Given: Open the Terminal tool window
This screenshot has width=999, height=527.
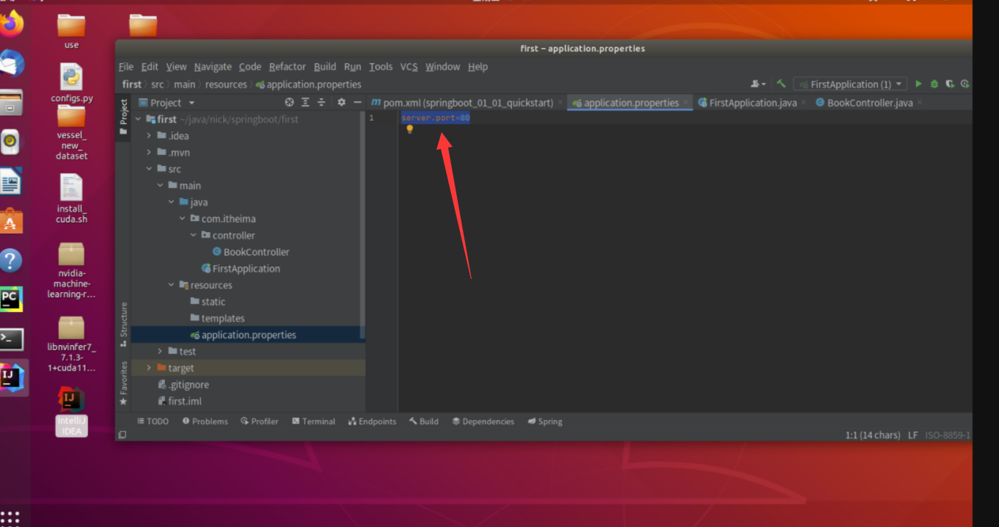Looking at the screenshot, I should pyautogui.click(x=314, y=421).
